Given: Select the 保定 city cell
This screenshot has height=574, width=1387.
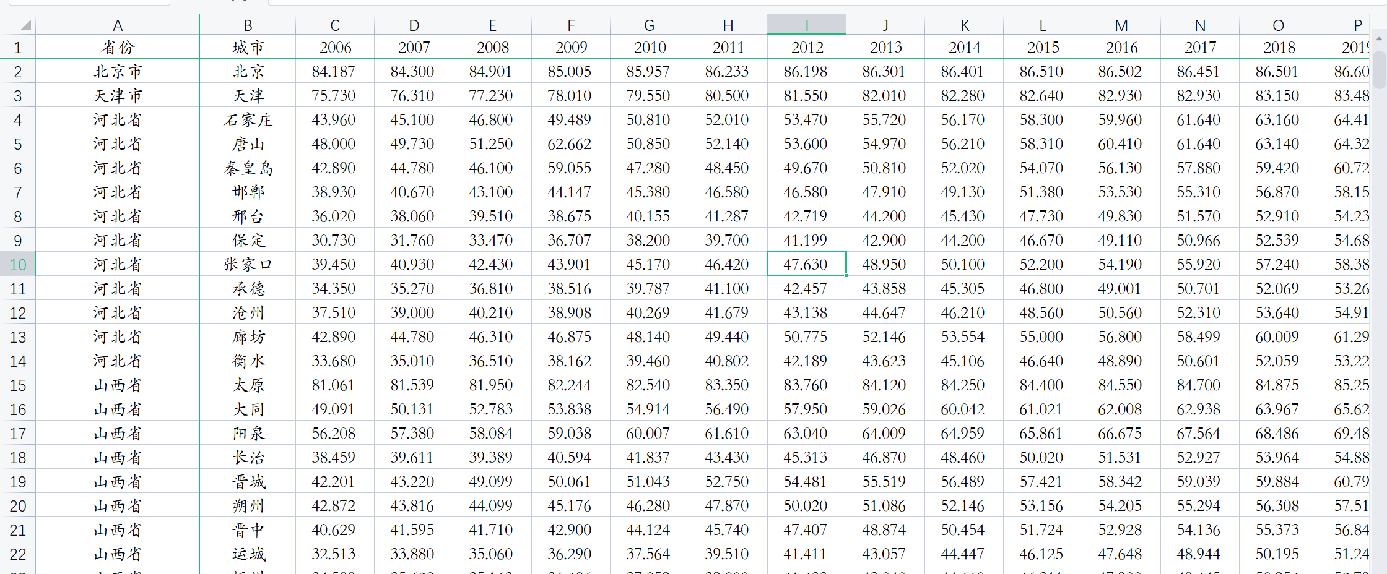Looking at the screenshot, I should click(248, 241).
